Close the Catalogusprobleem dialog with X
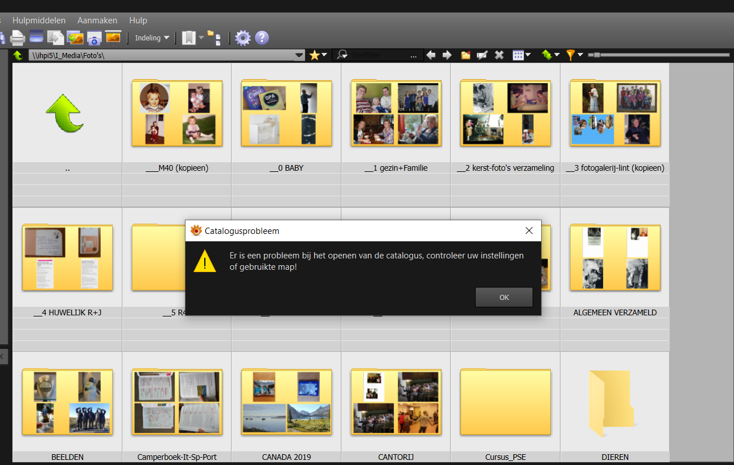The height and width of the screenshot is (465, 734). tap(529, 231)
